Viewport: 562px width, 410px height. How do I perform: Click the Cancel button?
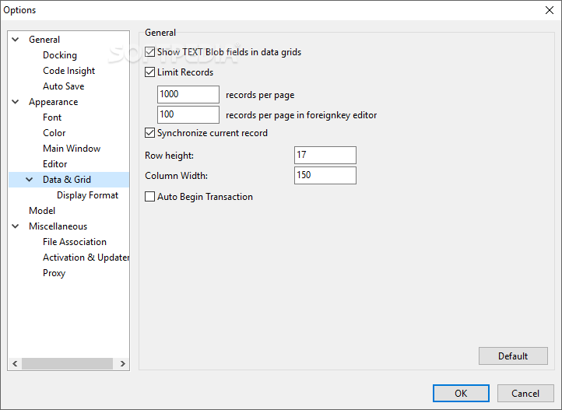[525, 393]
